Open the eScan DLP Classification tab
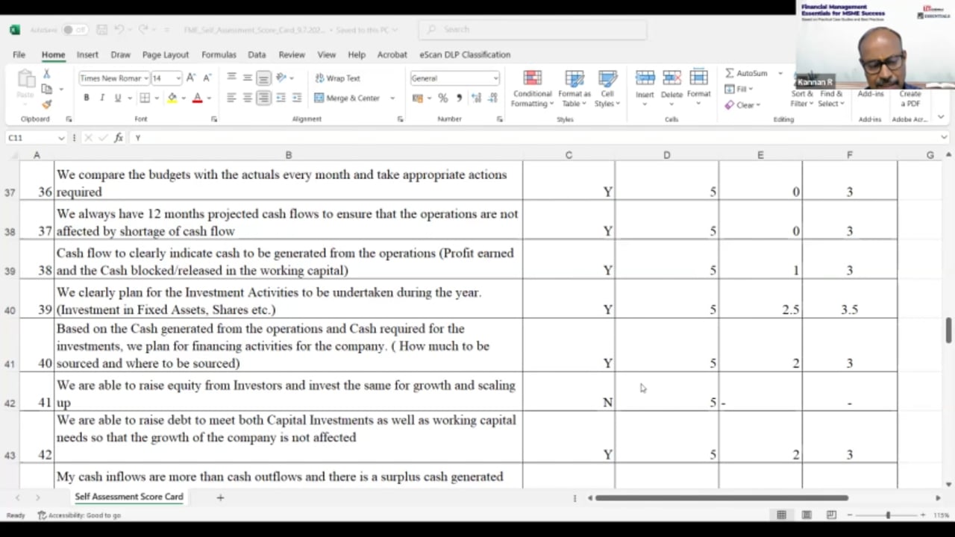Image resolution: width=955 pixels, height=537 pixels. pos(465,54)
